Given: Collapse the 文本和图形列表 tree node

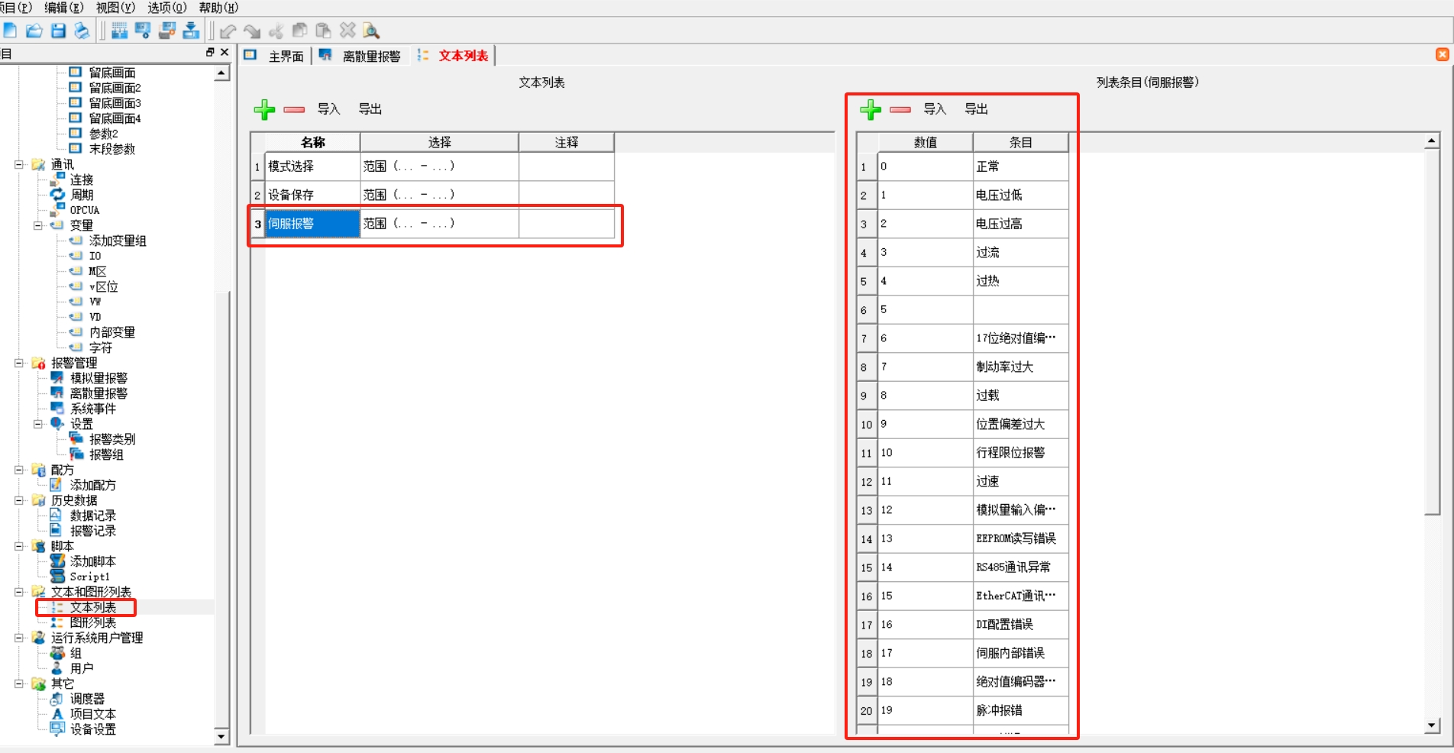Looking at the screenshot, I should (19, 592).
